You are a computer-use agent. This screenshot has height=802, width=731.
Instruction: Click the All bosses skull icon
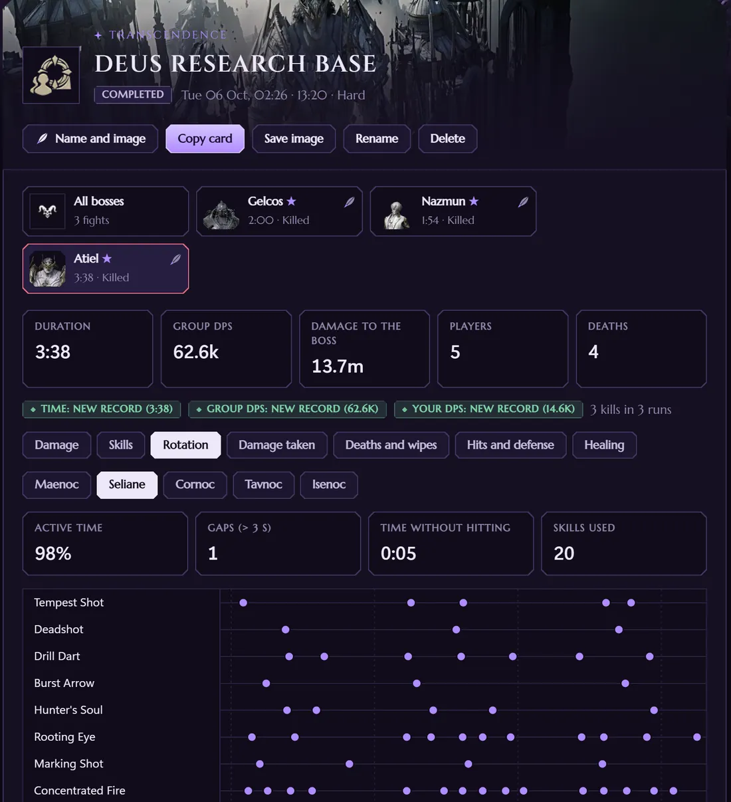[x=47, y=211]
